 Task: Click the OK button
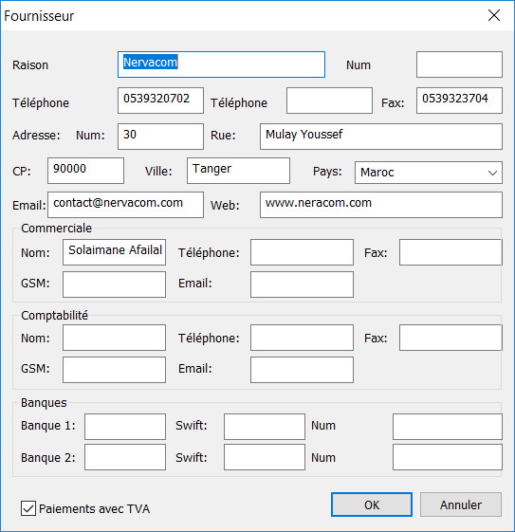point(372,504)
